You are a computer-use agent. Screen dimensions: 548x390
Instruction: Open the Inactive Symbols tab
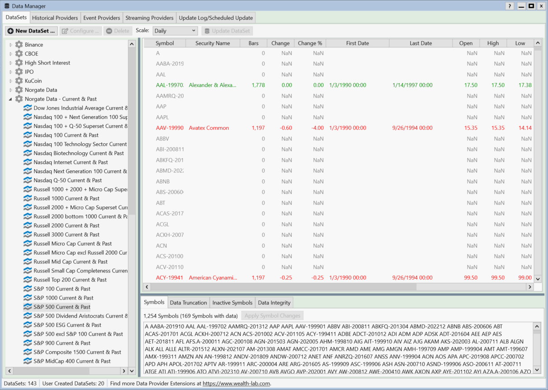click(x=232, y=302)
